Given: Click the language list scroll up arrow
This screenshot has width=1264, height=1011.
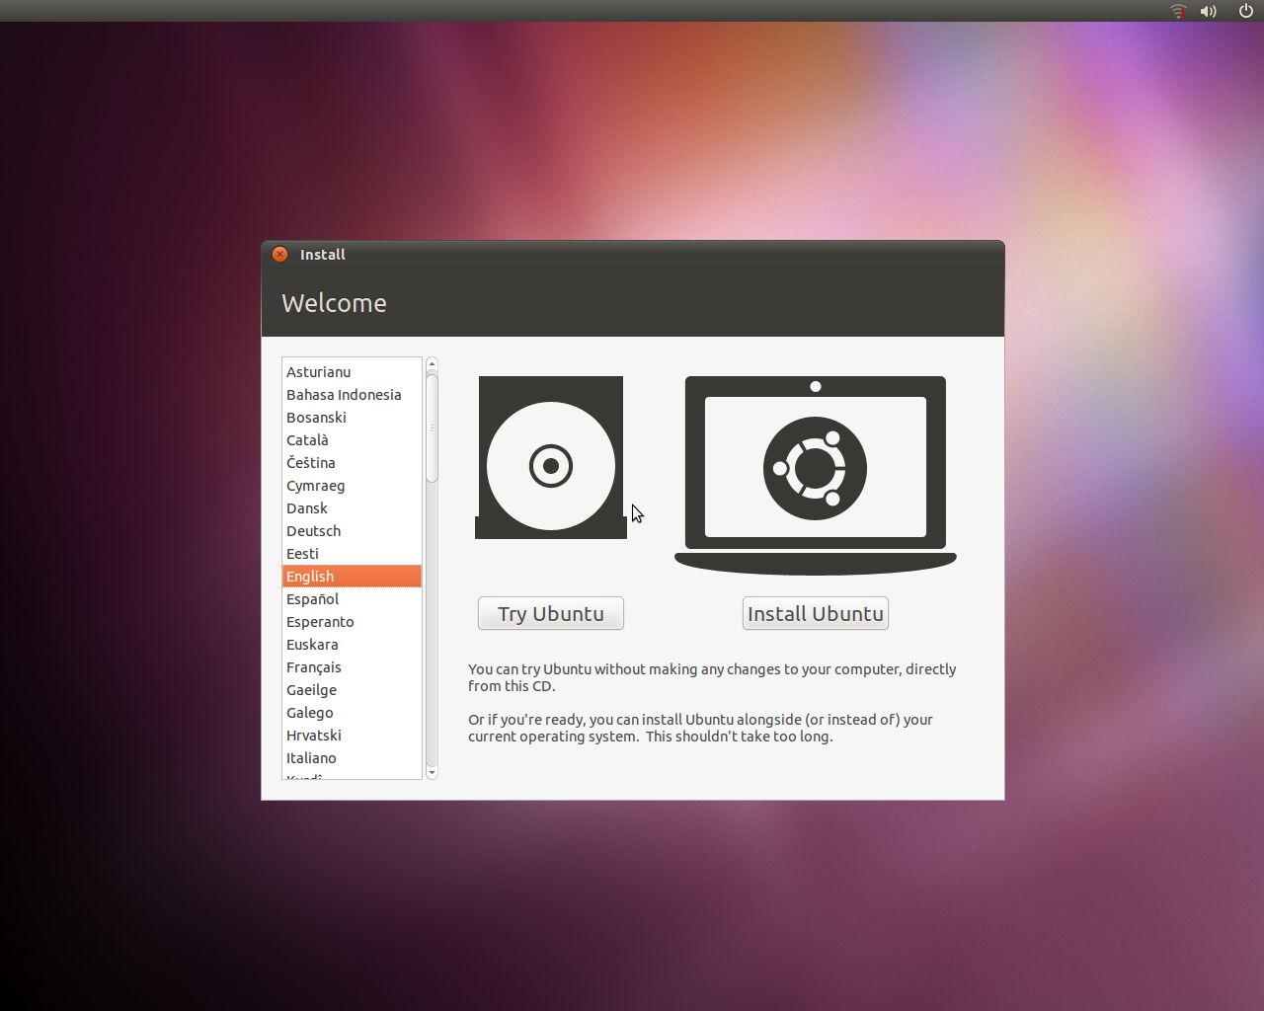Looking at the screenshot, I should 432,364.
